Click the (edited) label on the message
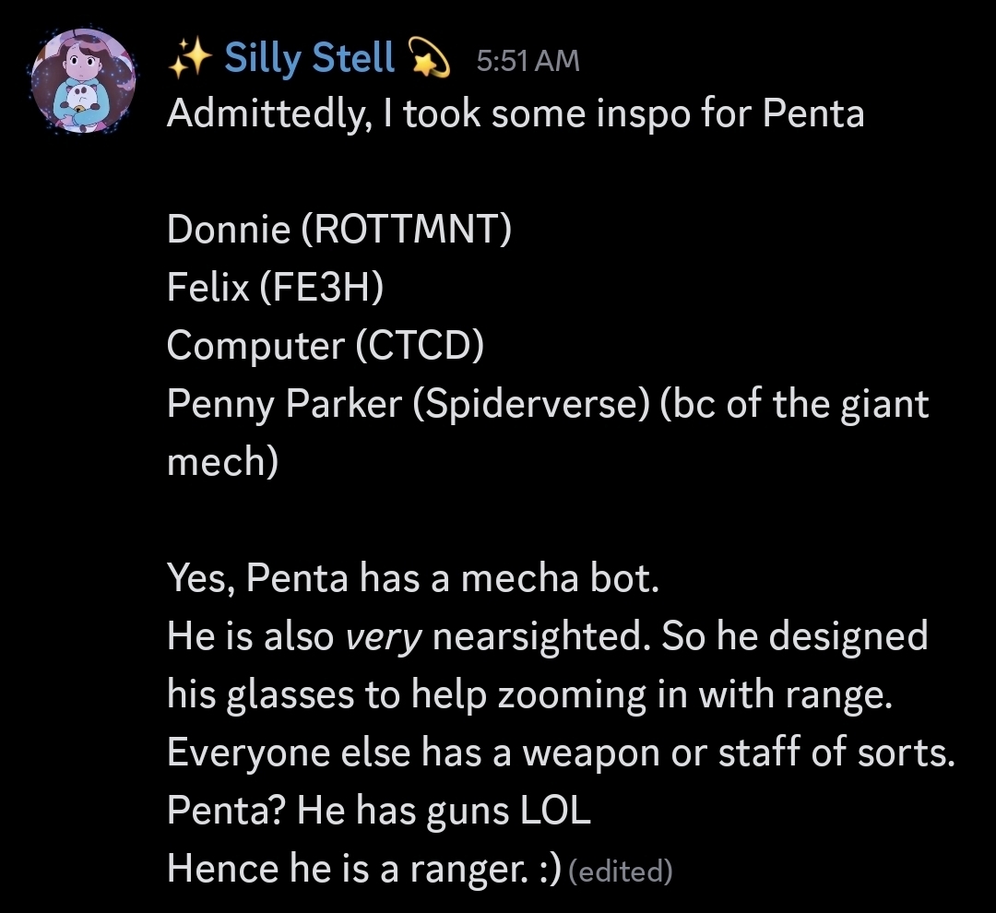The image size is (996, 913). 622,871
